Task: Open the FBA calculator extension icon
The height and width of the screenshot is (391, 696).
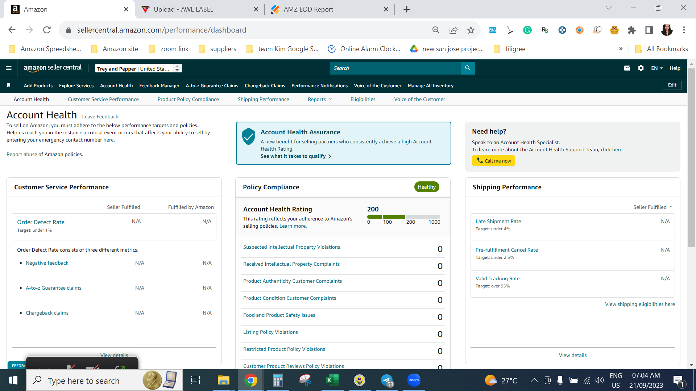Action: coord(493,30)
